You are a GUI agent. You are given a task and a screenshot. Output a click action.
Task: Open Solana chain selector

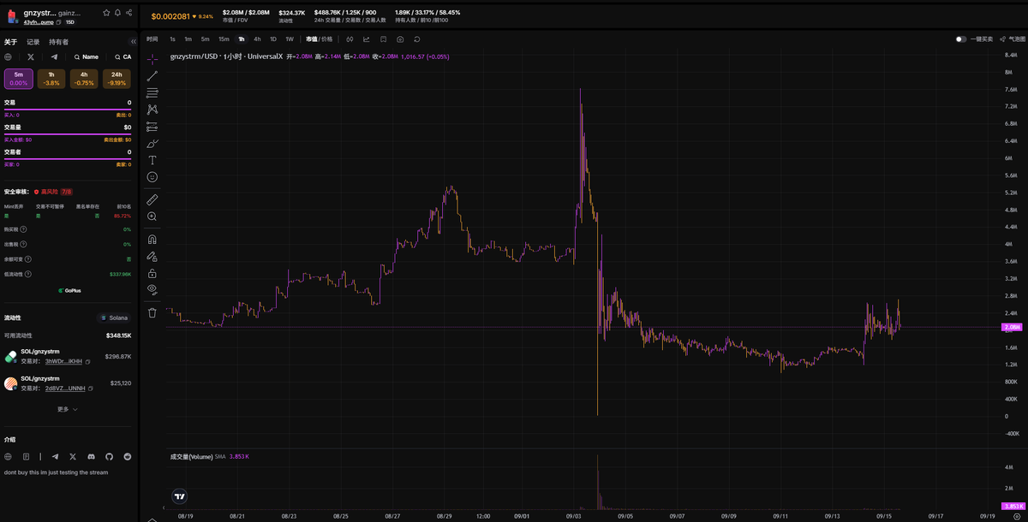114,317
